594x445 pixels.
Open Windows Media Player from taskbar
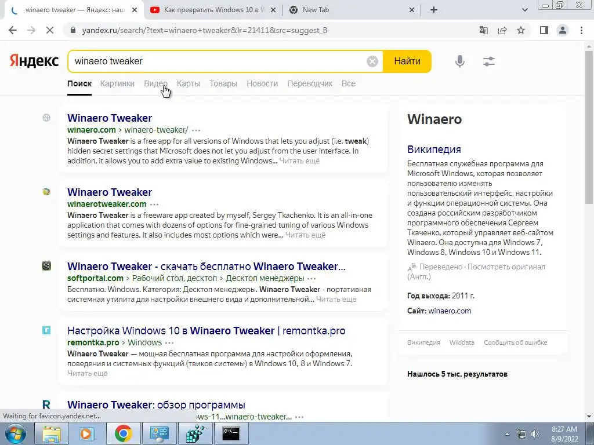(x=87, y=433)
